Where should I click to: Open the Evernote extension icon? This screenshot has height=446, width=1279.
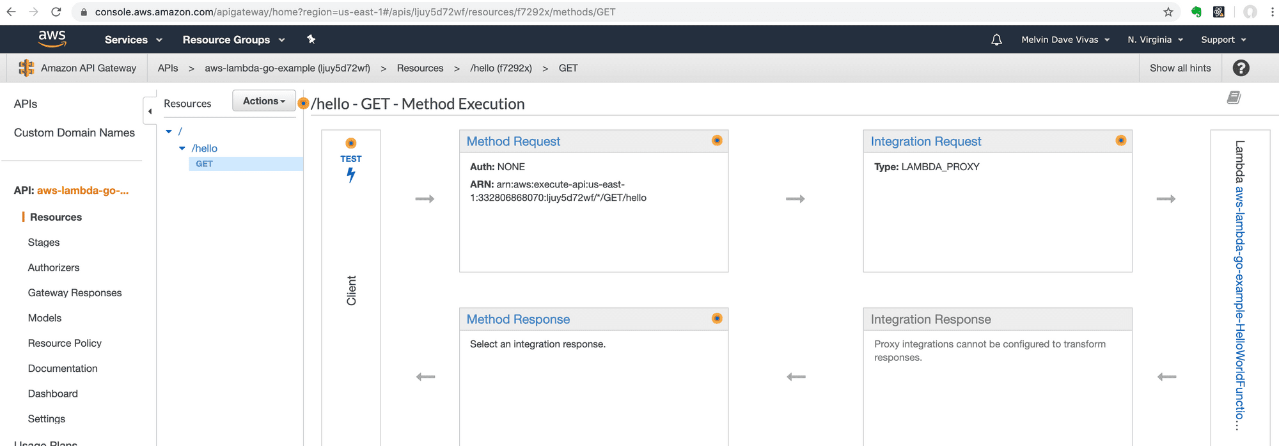coord(1196,12)
